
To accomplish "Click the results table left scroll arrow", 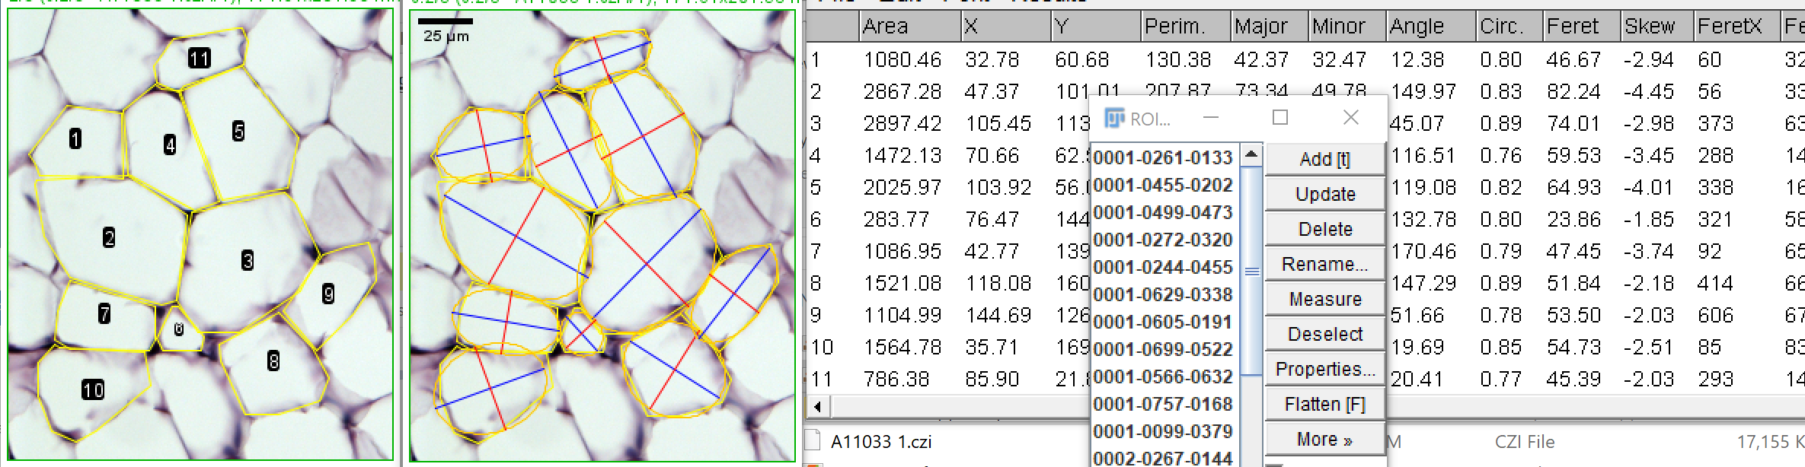I will (817, 406).
